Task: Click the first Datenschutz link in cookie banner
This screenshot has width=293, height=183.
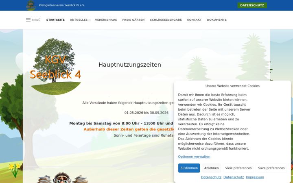Action: pyautogui.click(x=211, y=177)
